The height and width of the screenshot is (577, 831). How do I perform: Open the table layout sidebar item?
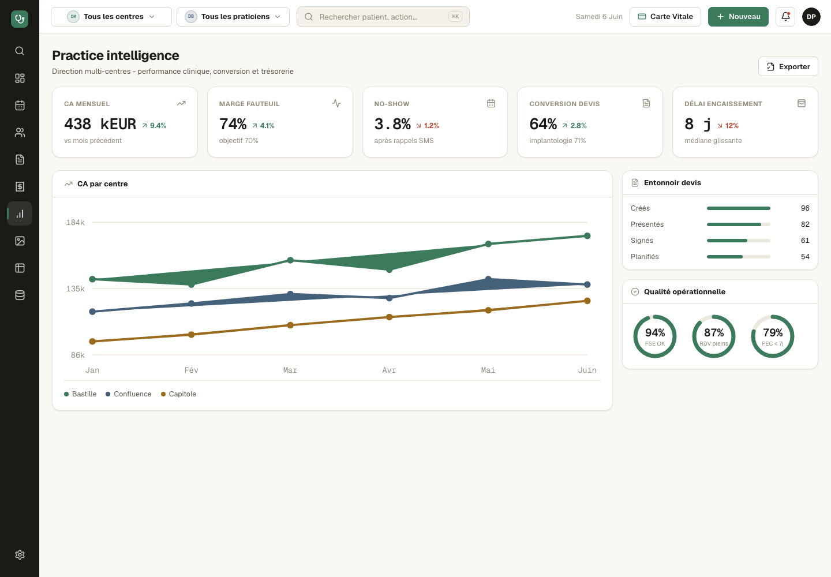tap(20, 268)
